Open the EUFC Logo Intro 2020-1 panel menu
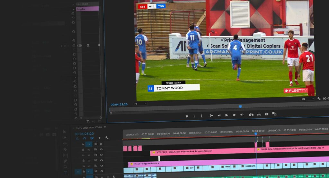 pyautogui.click(x=105, y=127)
